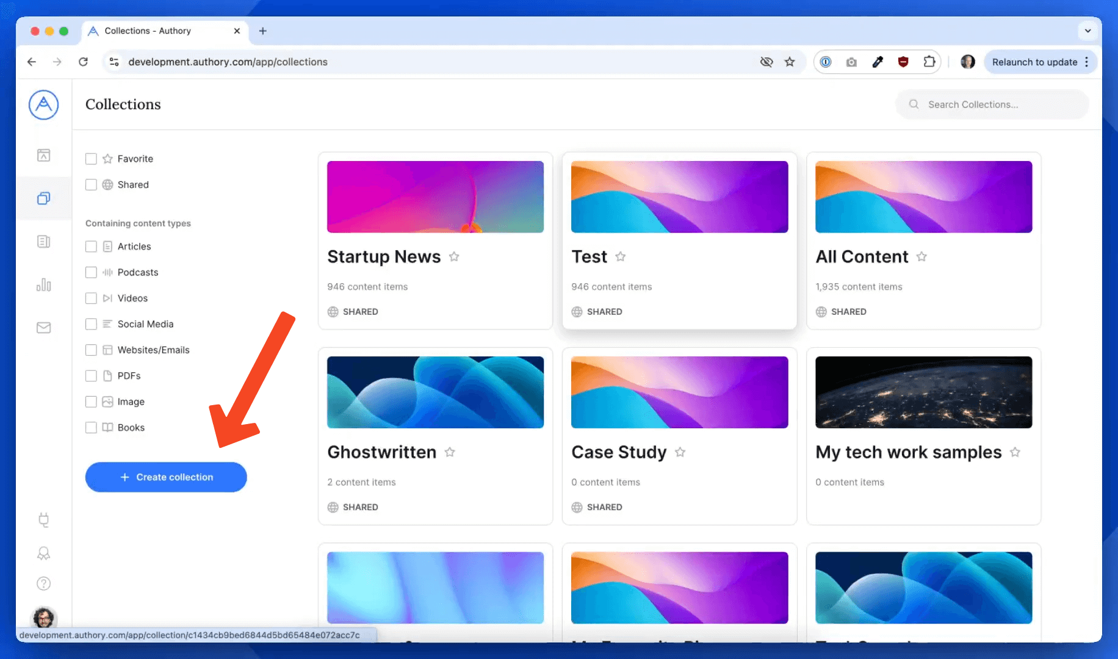Open the integrations plug icon in sidebar
The height and width of the screenshot is (659, 1118).
43,520
